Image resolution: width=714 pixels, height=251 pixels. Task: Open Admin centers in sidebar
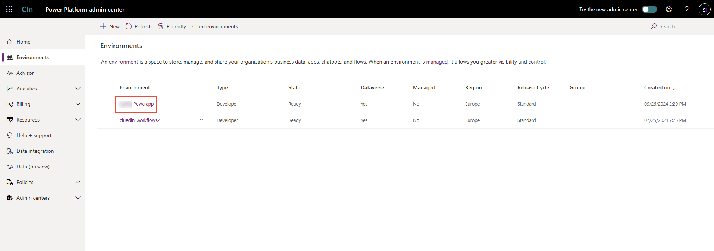pyautogui.click(x=33, y=198)
